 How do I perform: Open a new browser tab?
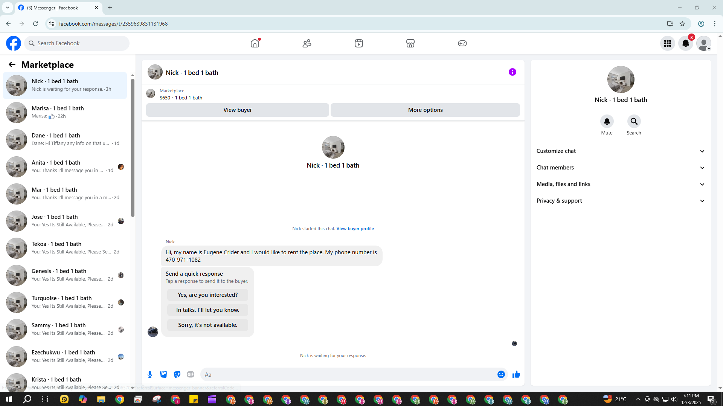110,8
